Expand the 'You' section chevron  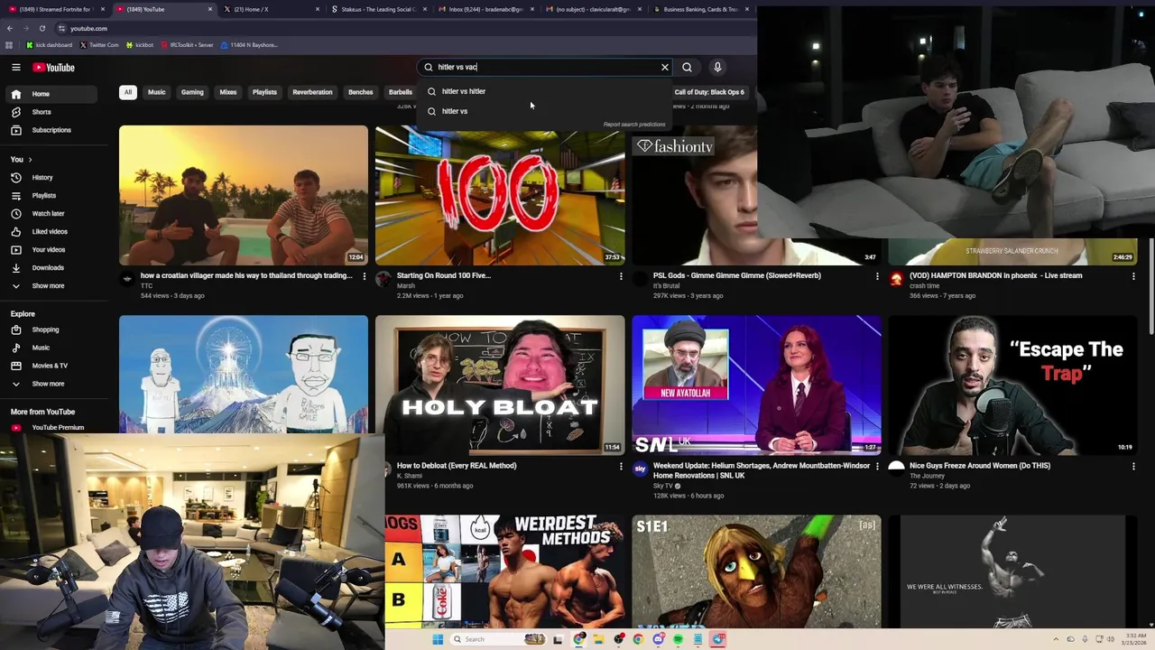point(29,160)
